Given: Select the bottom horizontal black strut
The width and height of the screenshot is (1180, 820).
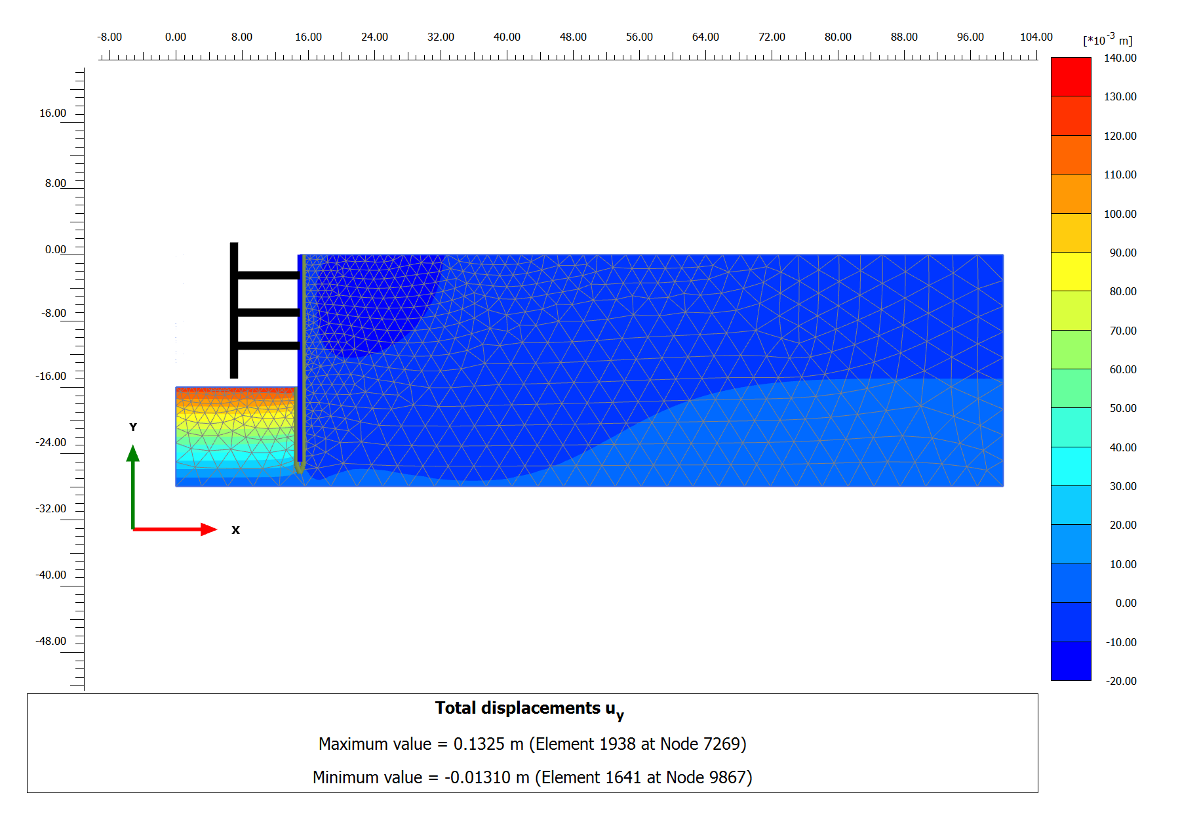Looking at the screenshot, I should (x=267, y=346).
